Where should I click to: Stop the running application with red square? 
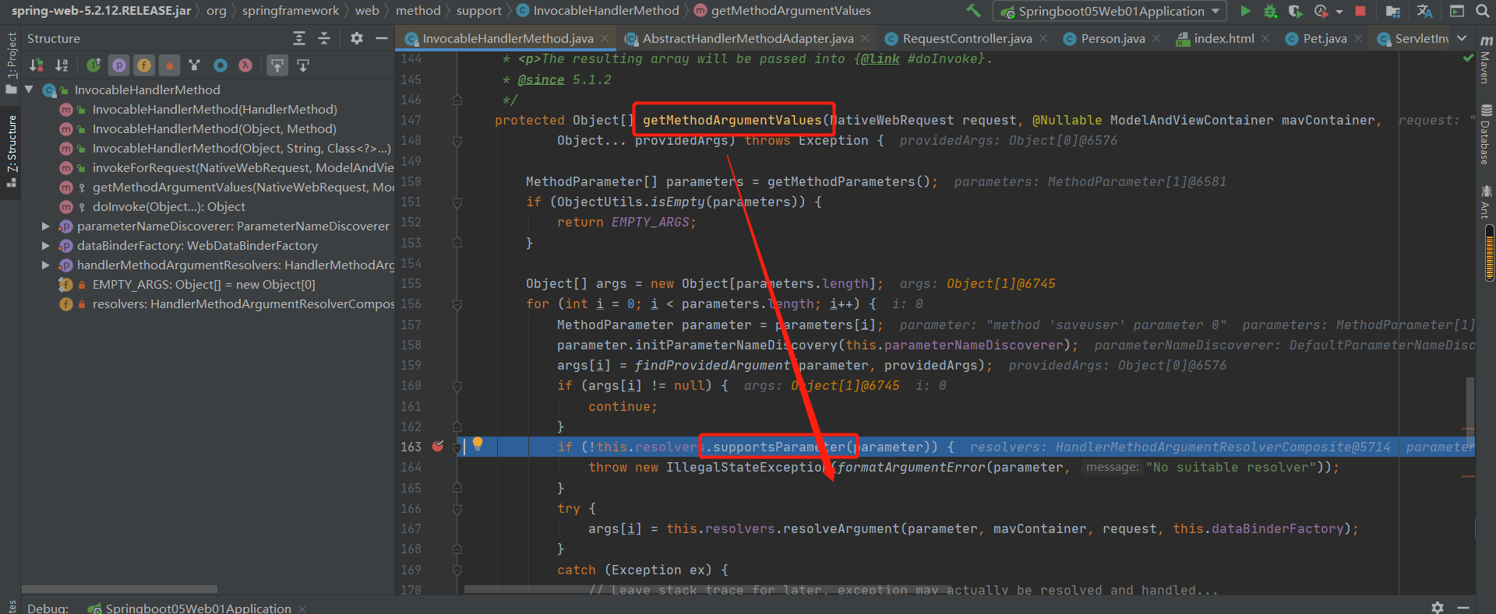[x=1360, y=11]
